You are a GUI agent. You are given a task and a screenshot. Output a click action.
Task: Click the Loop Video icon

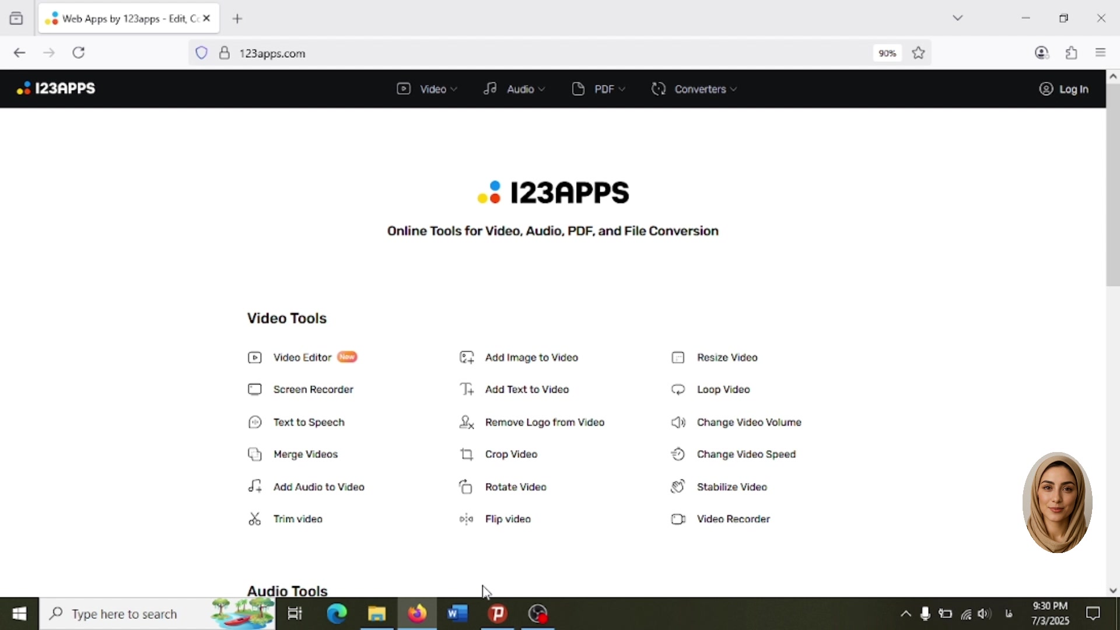(x=678, y=390)
